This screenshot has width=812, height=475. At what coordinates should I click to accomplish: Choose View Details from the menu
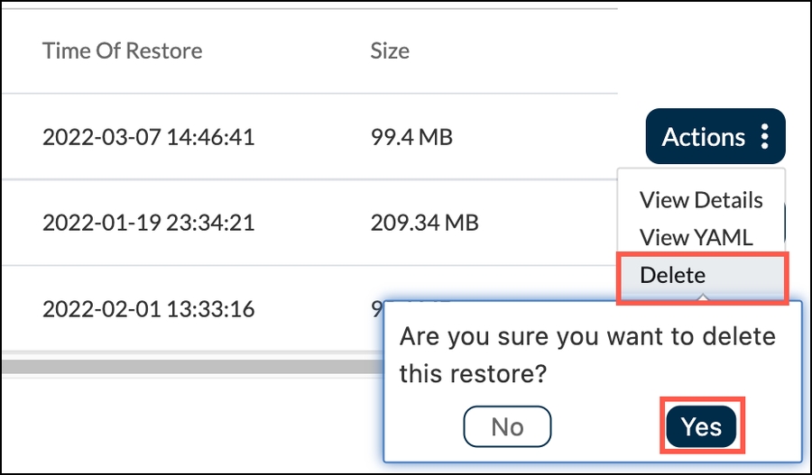[x=701, y=200]
